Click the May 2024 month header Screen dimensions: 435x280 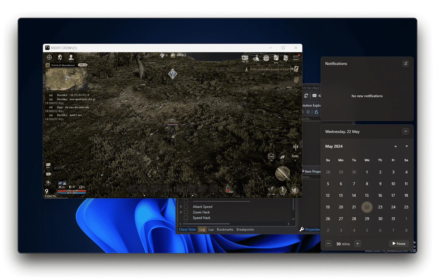[334, 146]
